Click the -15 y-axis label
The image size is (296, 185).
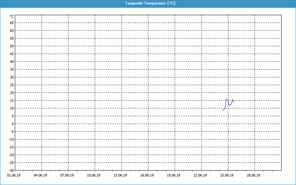point(11,147)
